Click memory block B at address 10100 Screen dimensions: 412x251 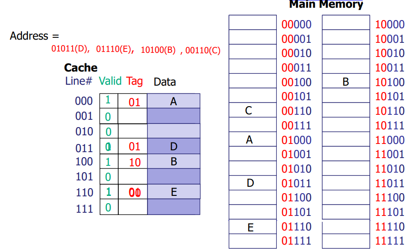click(346, 81)
